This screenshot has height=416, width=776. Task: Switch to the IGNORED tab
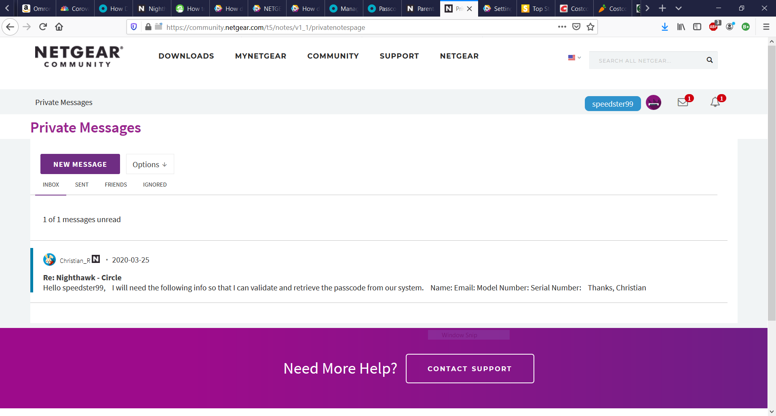tap(155, 185)
